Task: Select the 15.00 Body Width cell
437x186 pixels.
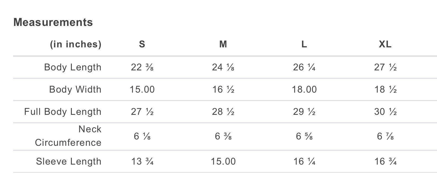Action: 142,89
